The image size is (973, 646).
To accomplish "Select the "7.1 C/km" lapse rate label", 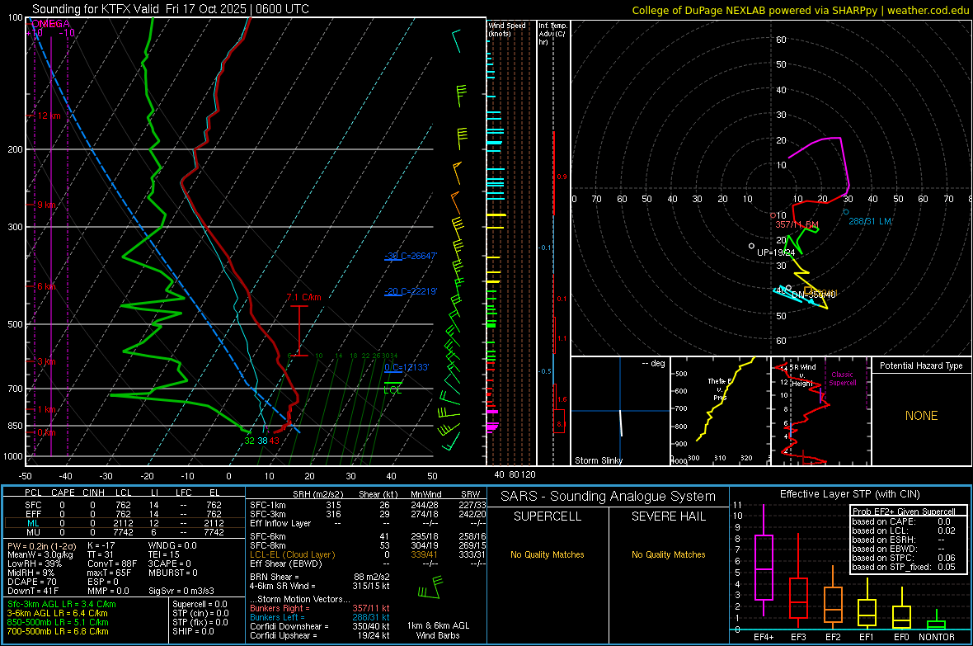I will 304,298.
